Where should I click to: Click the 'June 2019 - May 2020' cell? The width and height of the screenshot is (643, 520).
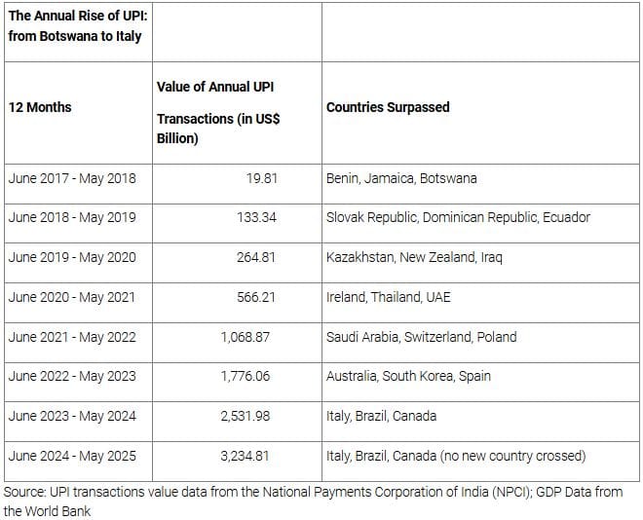[x=72, y=257]
